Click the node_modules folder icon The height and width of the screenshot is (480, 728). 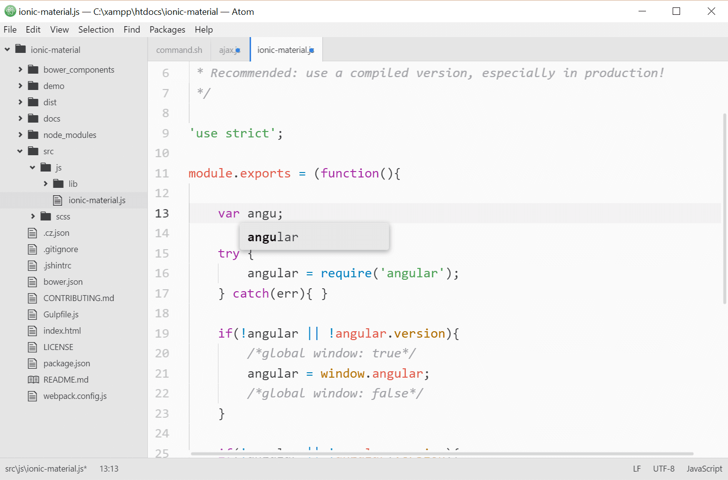(33, 135)
